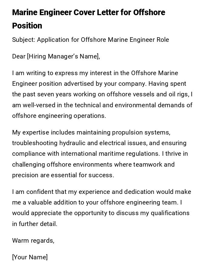Select the "[Your Name]" signature placeholder

(30, 257)
